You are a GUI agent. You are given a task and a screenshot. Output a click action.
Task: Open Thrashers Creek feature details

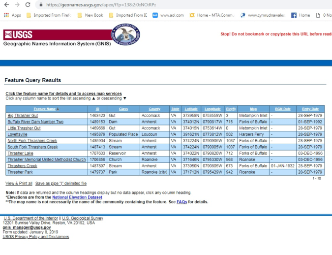point(23,166)
